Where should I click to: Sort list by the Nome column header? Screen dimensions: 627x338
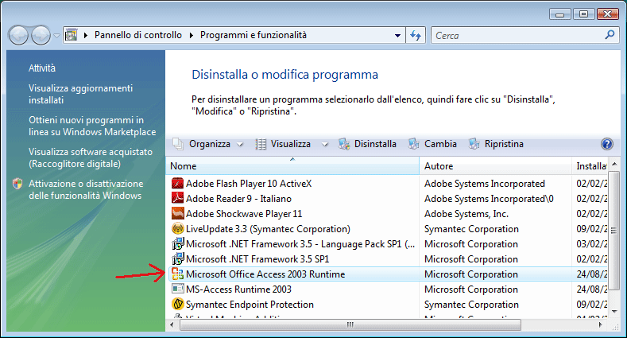tap(291, 166)
